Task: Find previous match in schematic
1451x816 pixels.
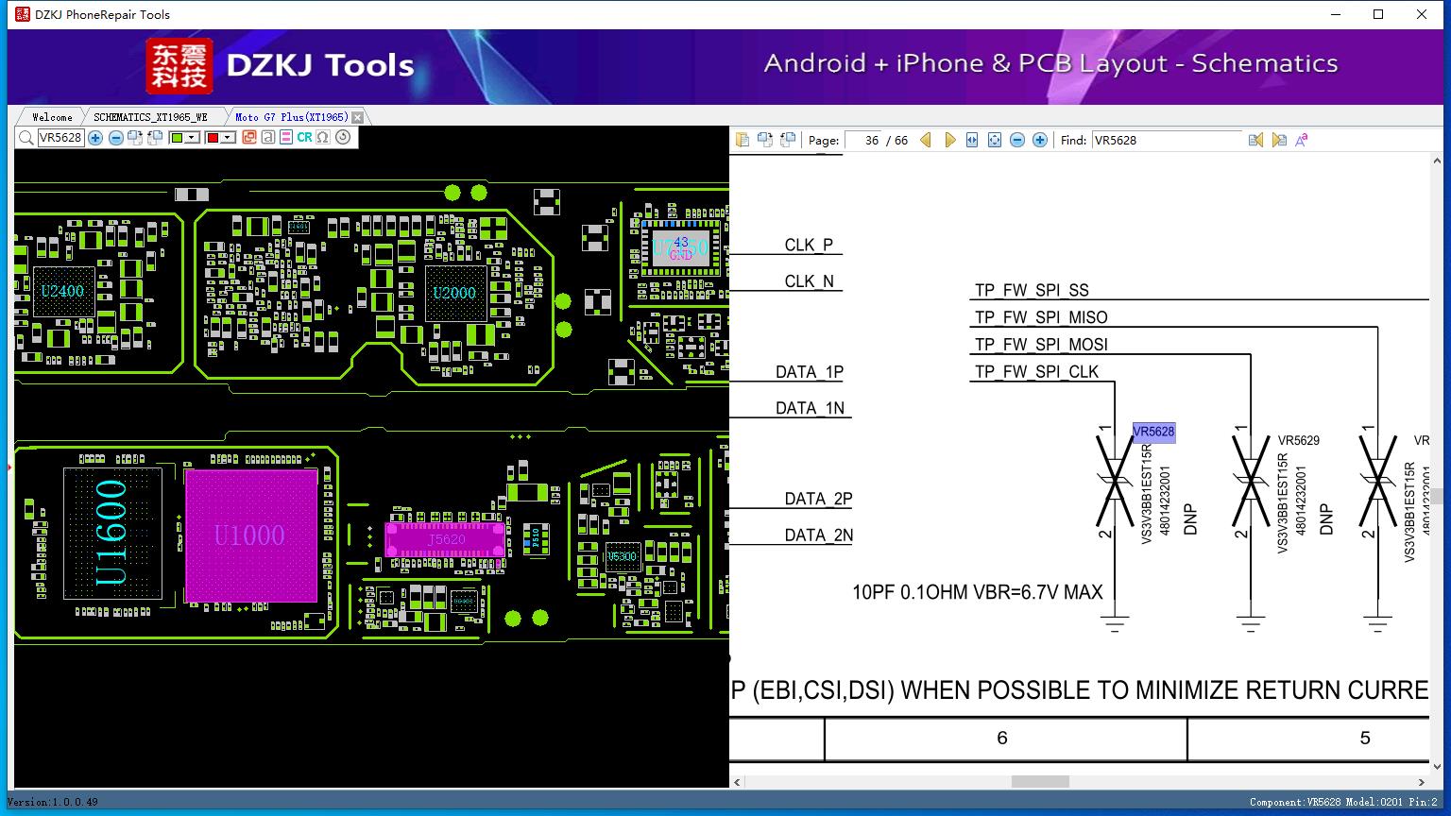Action: tap(1255, 140)
